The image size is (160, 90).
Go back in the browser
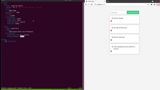click(x=86, y=4)
